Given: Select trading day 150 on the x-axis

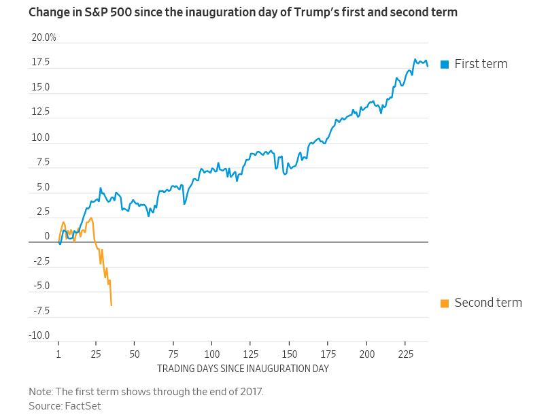Looking at the screenshot, I should click(x=290, y=354).
